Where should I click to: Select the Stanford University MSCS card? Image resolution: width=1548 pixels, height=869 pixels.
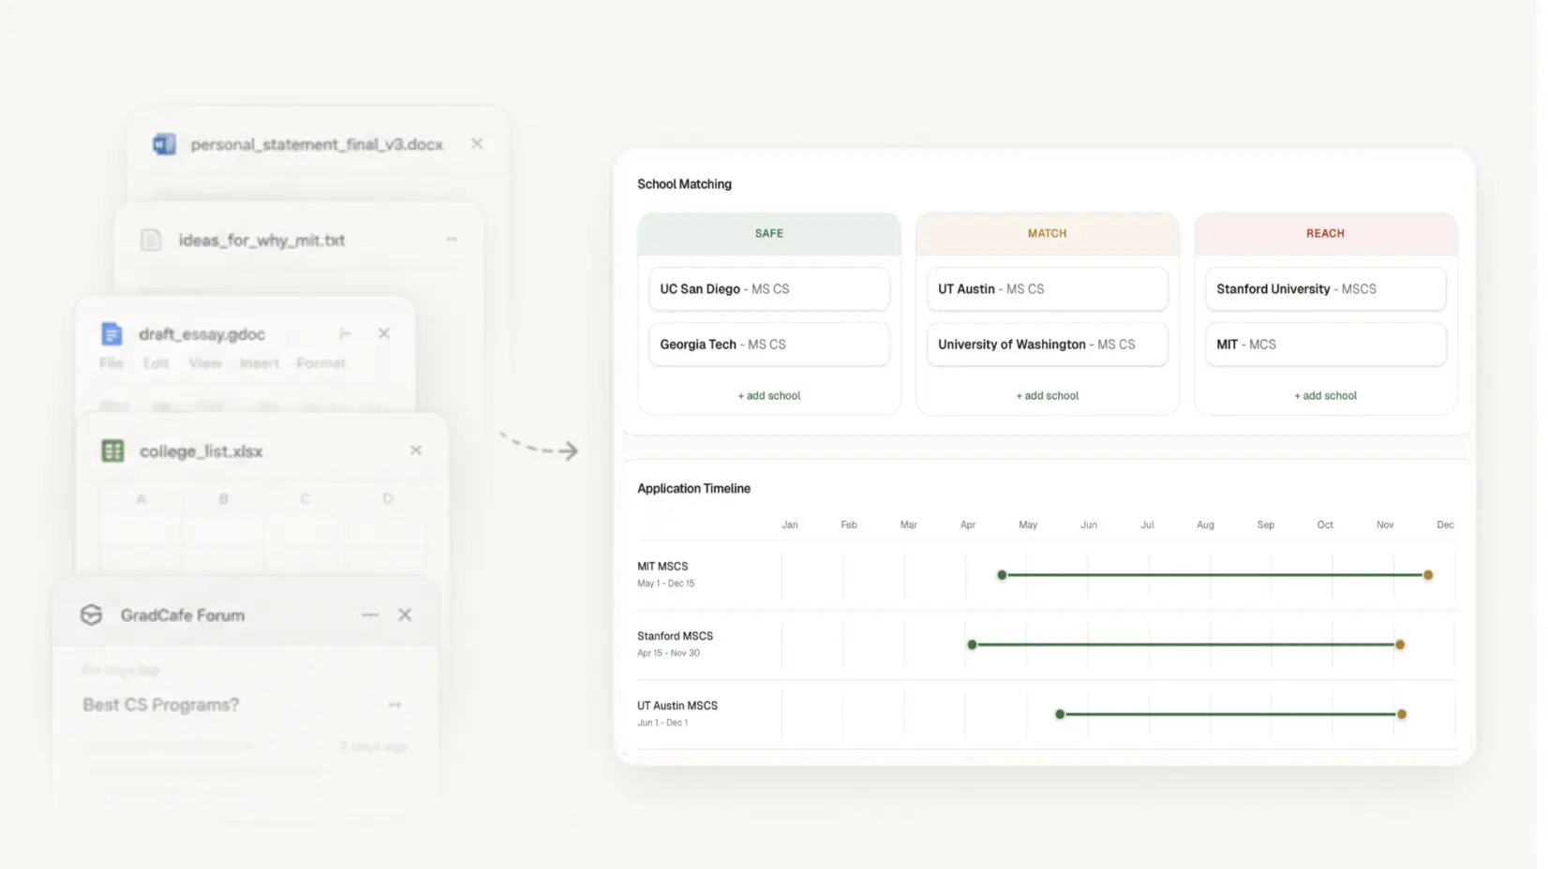click(x=1326, y=288)
